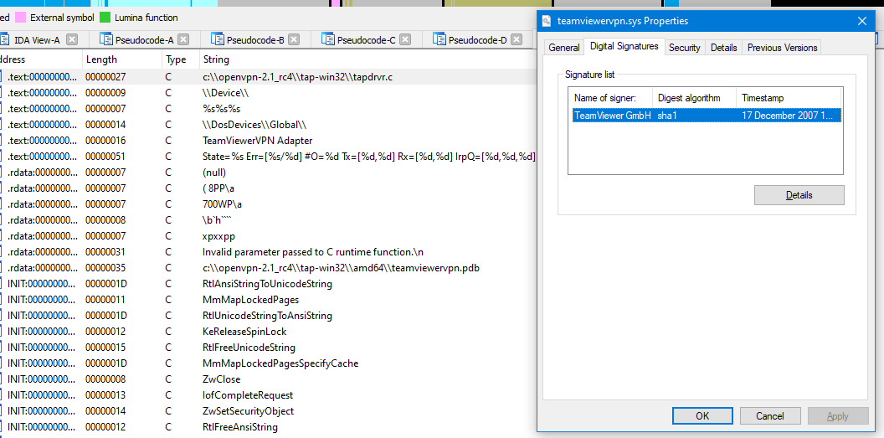Sort signatures by Digest algorithm column

tap(695, 97)
